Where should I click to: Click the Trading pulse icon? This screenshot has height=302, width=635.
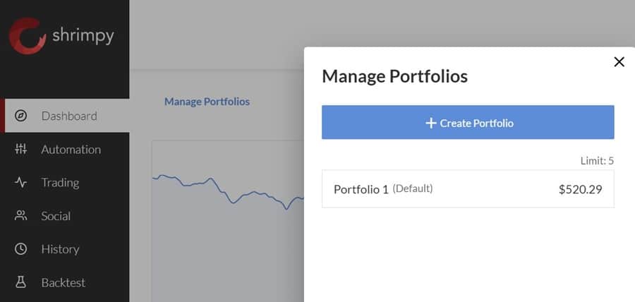(21, 182)
